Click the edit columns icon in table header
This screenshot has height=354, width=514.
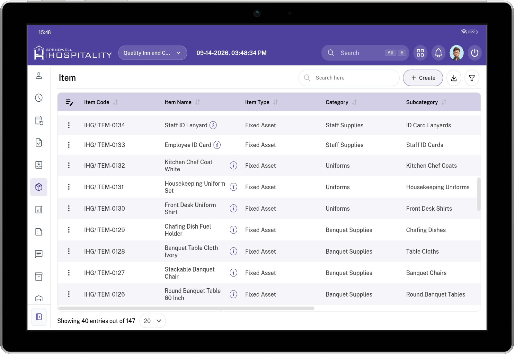click(x=69, y=102)
